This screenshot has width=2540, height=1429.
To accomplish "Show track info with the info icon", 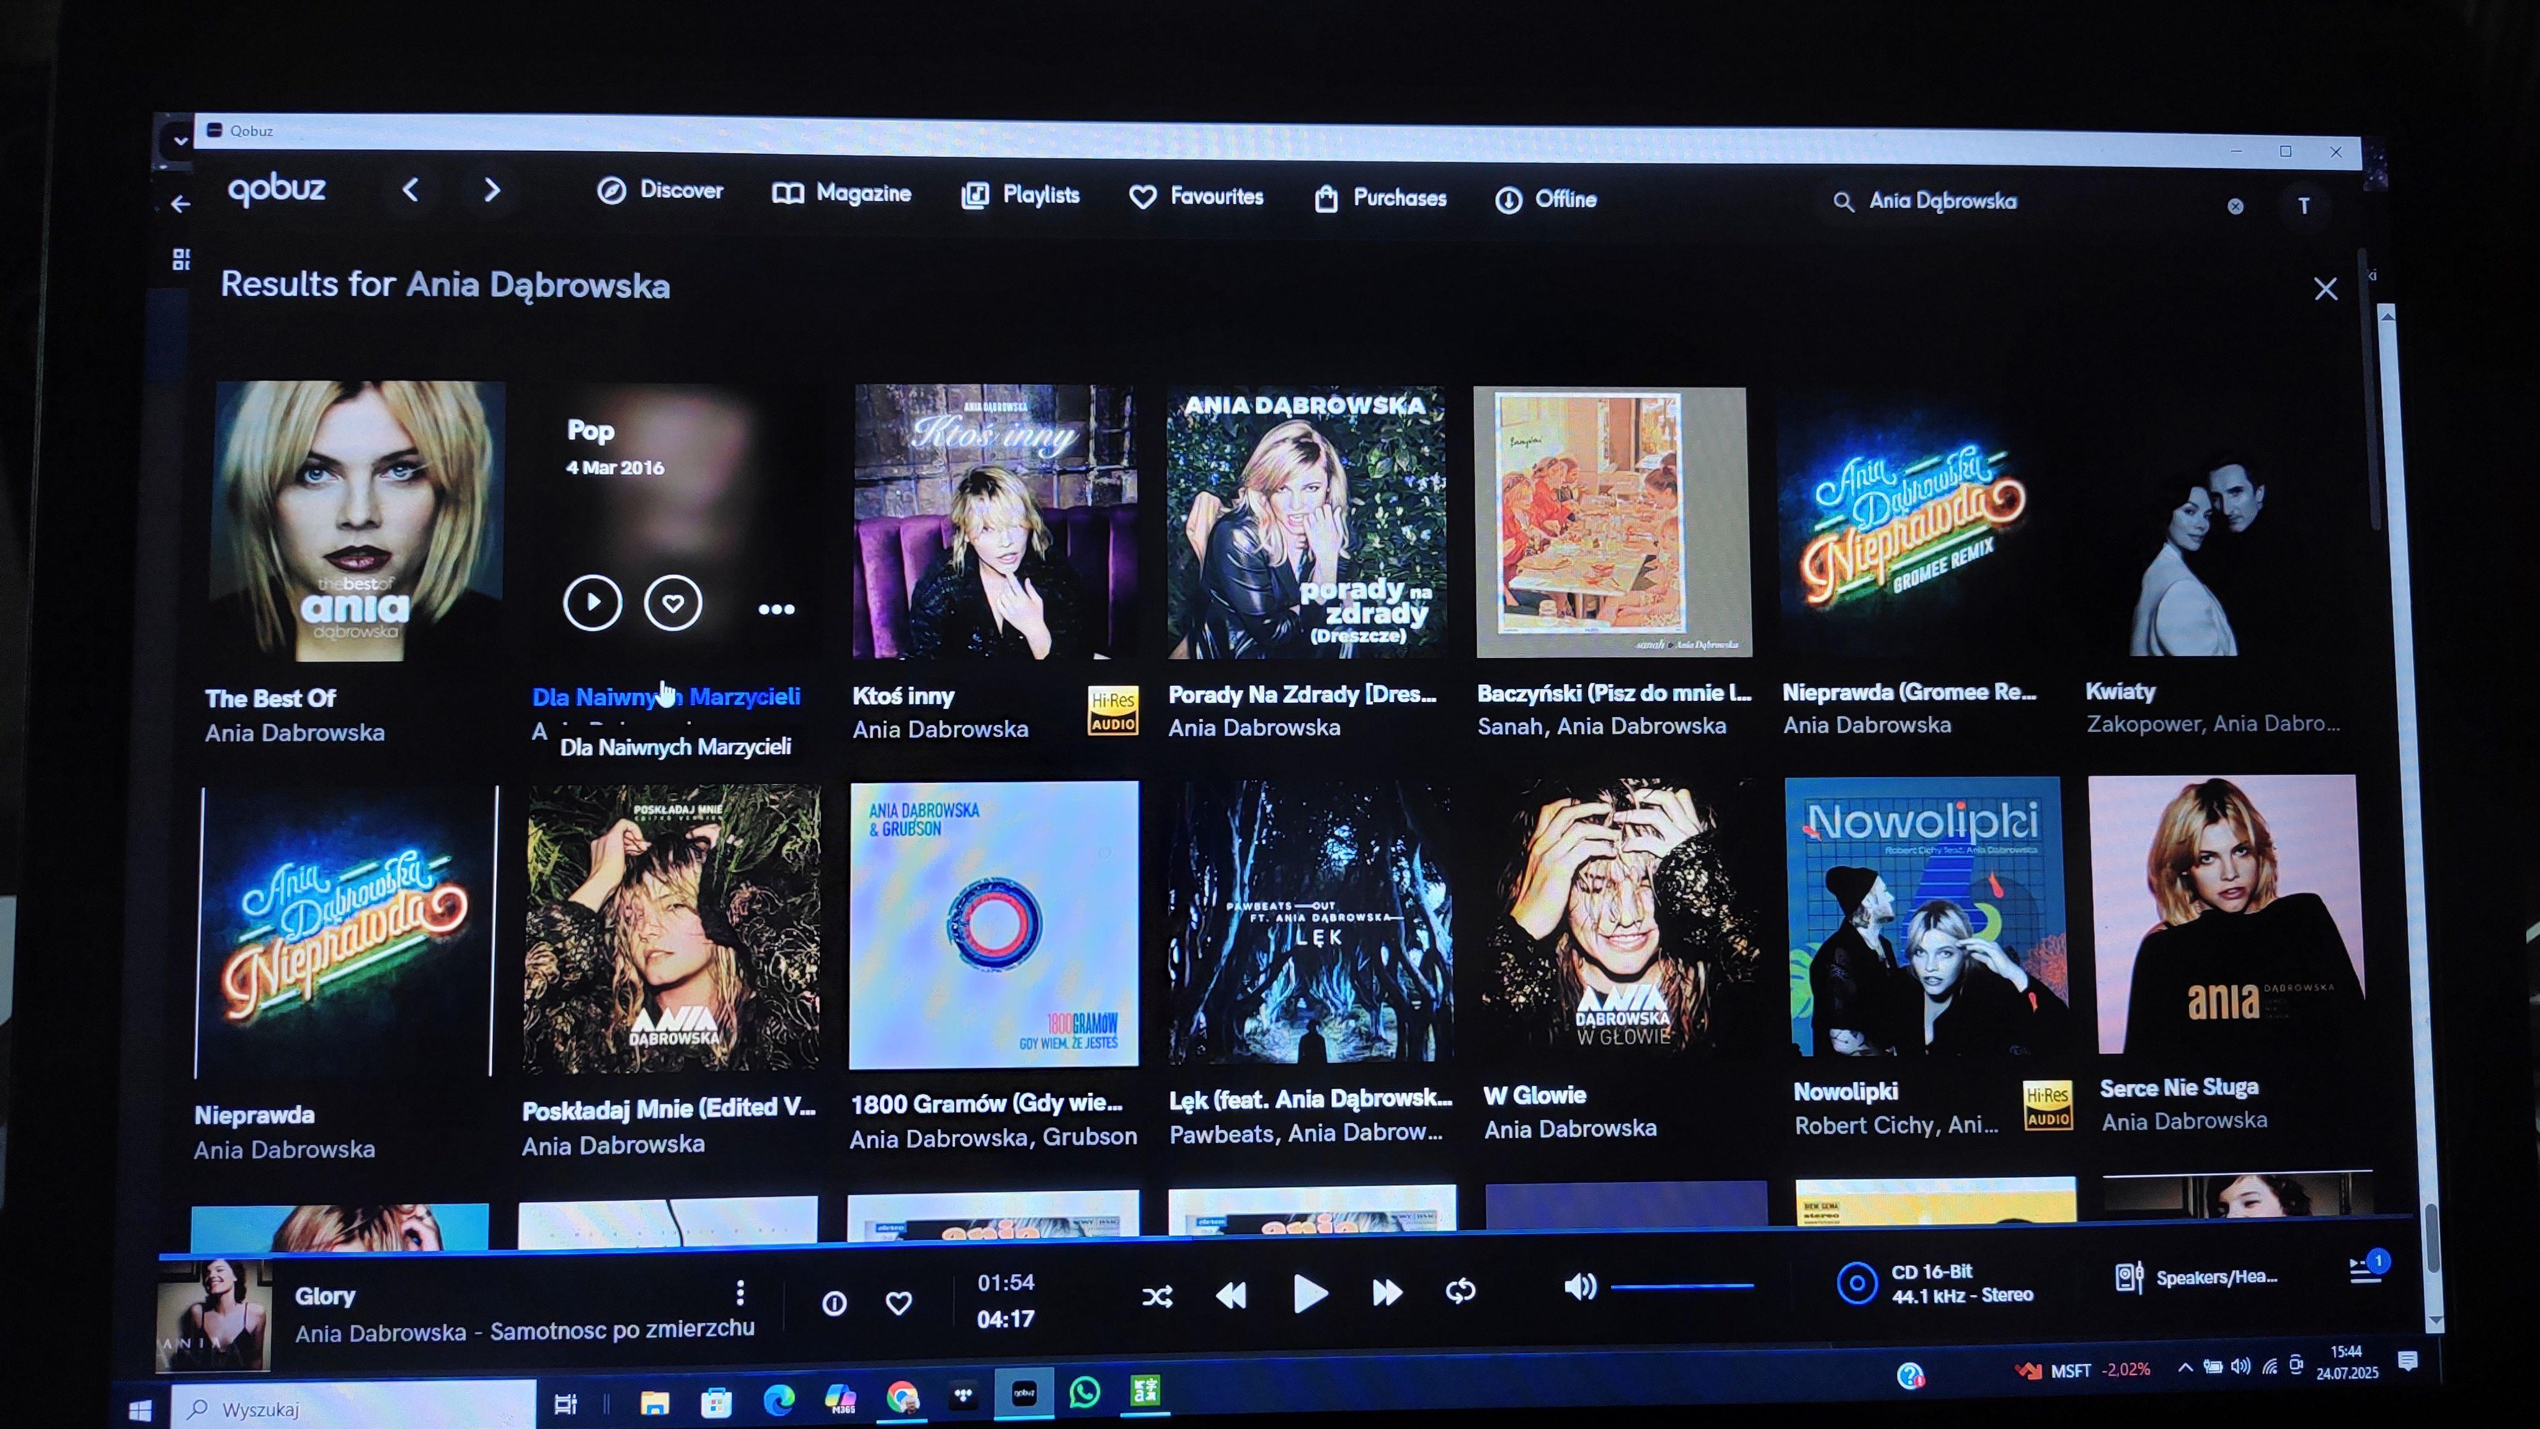I will 834,1305.
